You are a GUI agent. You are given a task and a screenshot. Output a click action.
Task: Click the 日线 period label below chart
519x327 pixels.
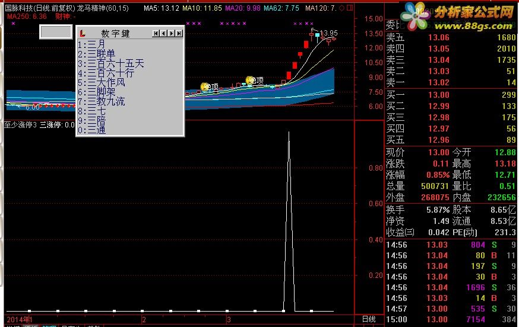click(x=369, y=319)
